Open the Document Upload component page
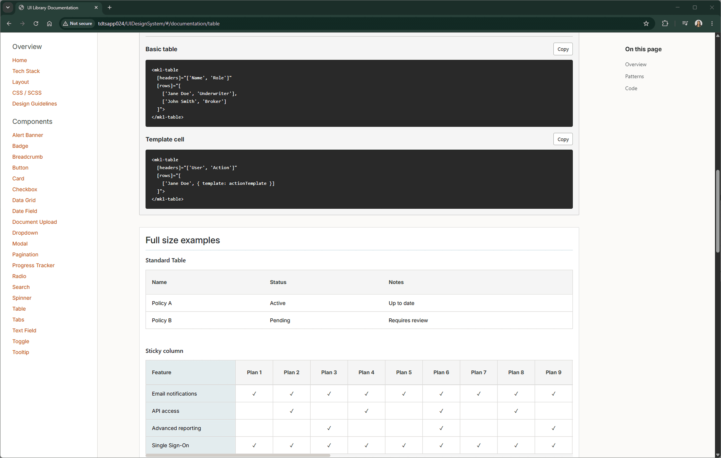Image resolution: width=721 pixels, height=458 pixels. pyautogui.click(x=35, y=222)
